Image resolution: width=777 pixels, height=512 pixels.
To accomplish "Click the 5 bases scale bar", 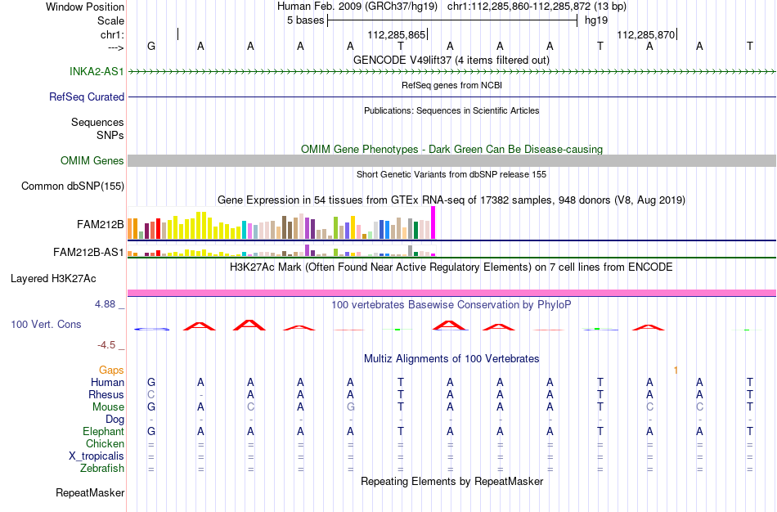I will tap(452, 20).
